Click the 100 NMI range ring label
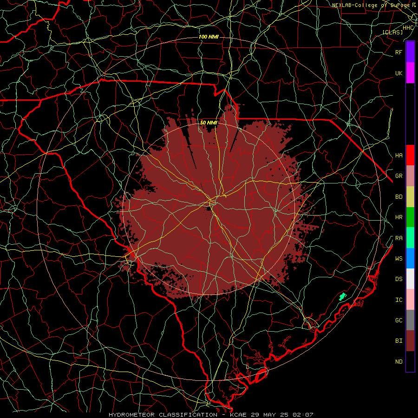 point(209,37)
